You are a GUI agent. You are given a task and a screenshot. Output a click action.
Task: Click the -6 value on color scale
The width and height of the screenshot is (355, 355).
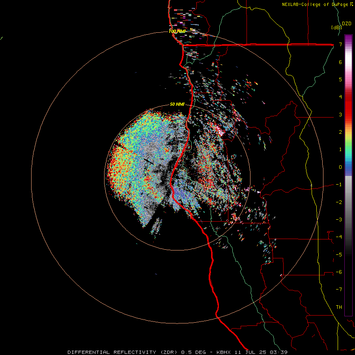pyautogui.click(x=339, y=272)
